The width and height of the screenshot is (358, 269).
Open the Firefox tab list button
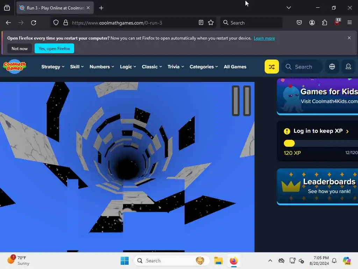[x=7, y=8]
